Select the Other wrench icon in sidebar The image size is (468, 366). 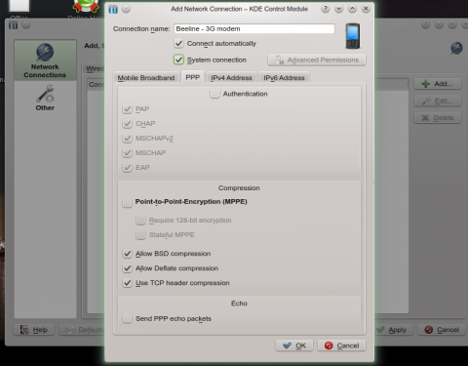point(45,94)
